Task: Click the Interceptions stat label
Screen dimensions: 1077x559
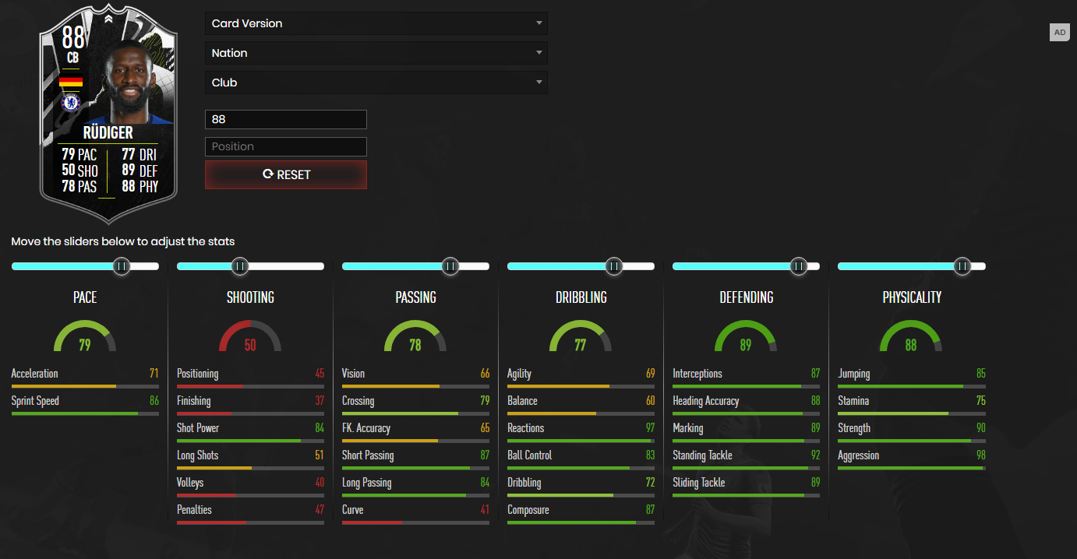Action: coord(697,374)
